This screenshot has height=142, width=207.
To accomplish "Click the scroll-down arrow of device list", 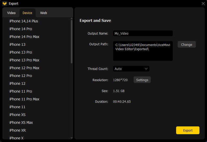I will coord(72,138).
